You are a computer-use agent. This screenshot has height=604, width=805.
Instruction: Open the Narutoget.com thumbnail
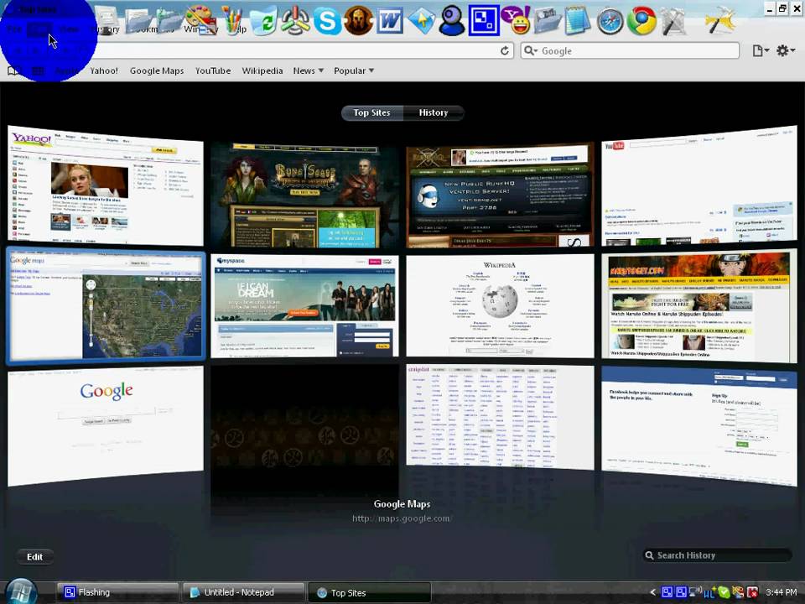tap(699, 305)
